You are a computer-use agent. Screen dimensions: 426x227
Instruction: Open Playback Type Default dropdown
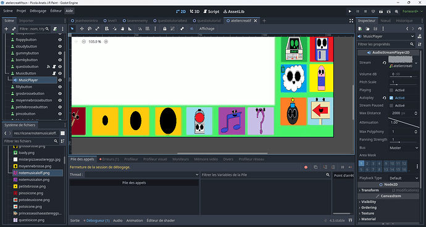coord(403,178)
